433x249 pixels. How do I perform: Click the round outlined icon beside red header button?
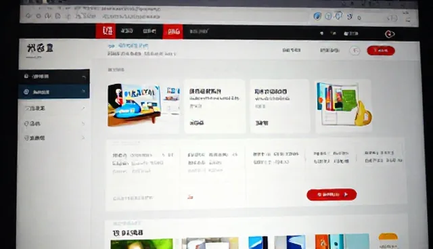(x=355, y=51)
